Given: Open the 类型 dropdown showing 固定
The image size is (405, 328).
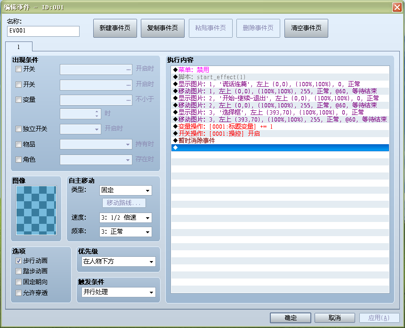Looking at the screenshot, I should pyautogui.click(x=126, y=190).
